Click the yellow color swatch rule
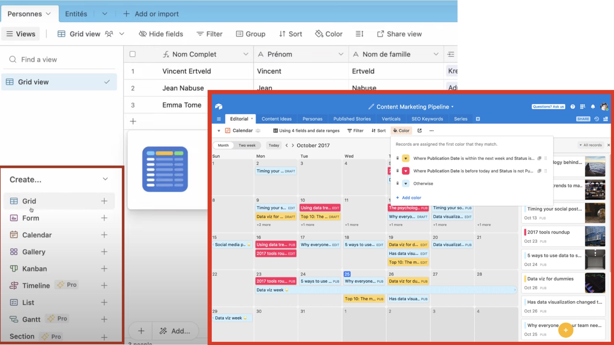 coord(405,158)
